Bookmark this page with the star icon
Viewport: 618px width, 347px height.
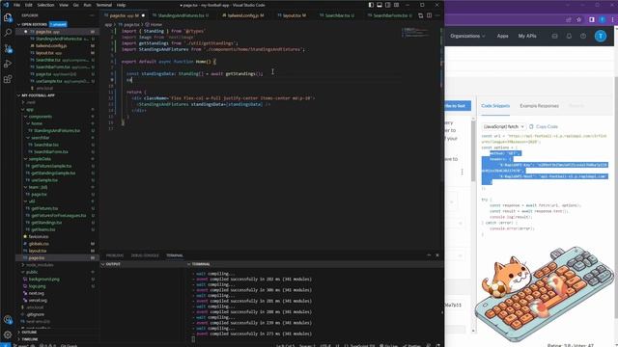[578, 19]
